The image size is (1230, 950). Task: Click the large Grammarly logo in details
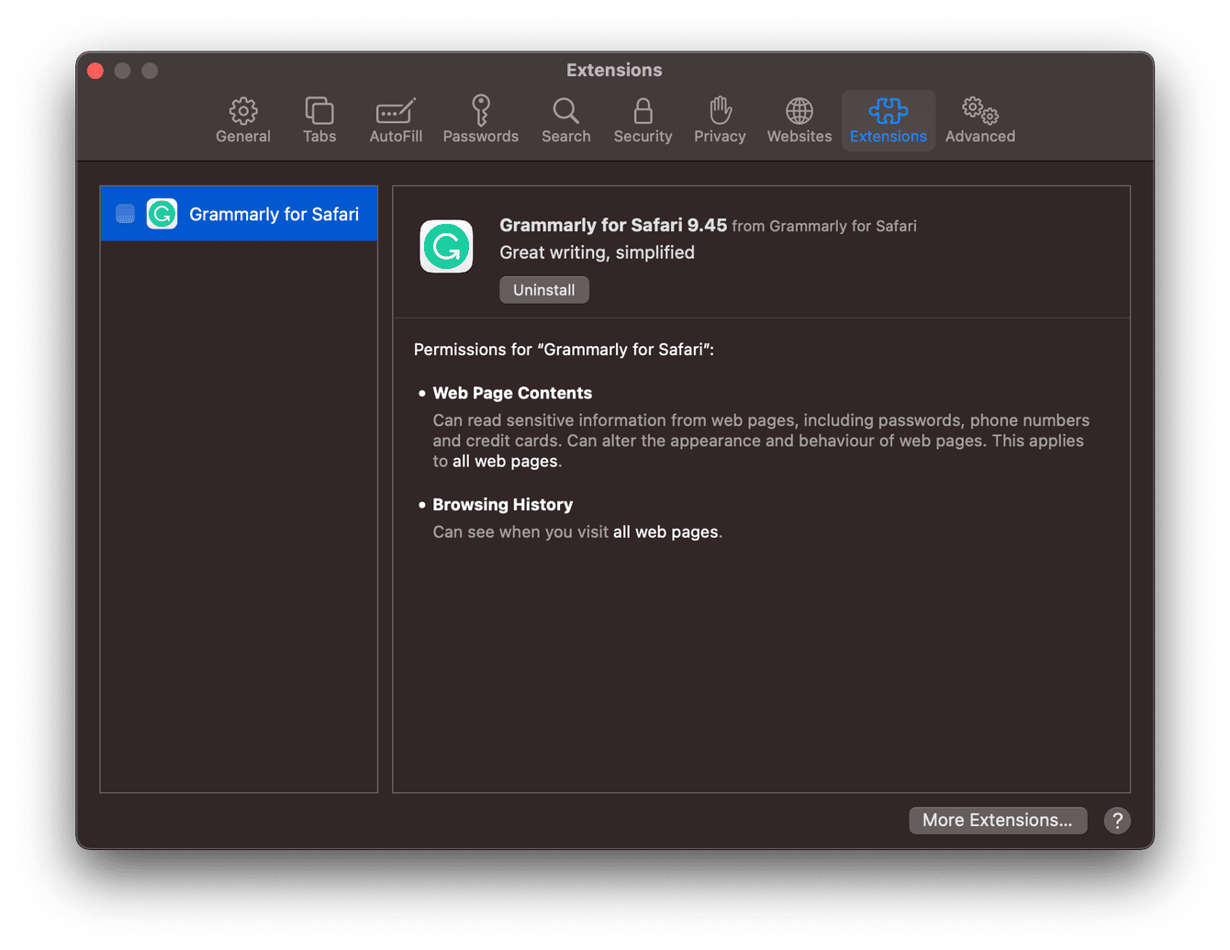point(446,246)
